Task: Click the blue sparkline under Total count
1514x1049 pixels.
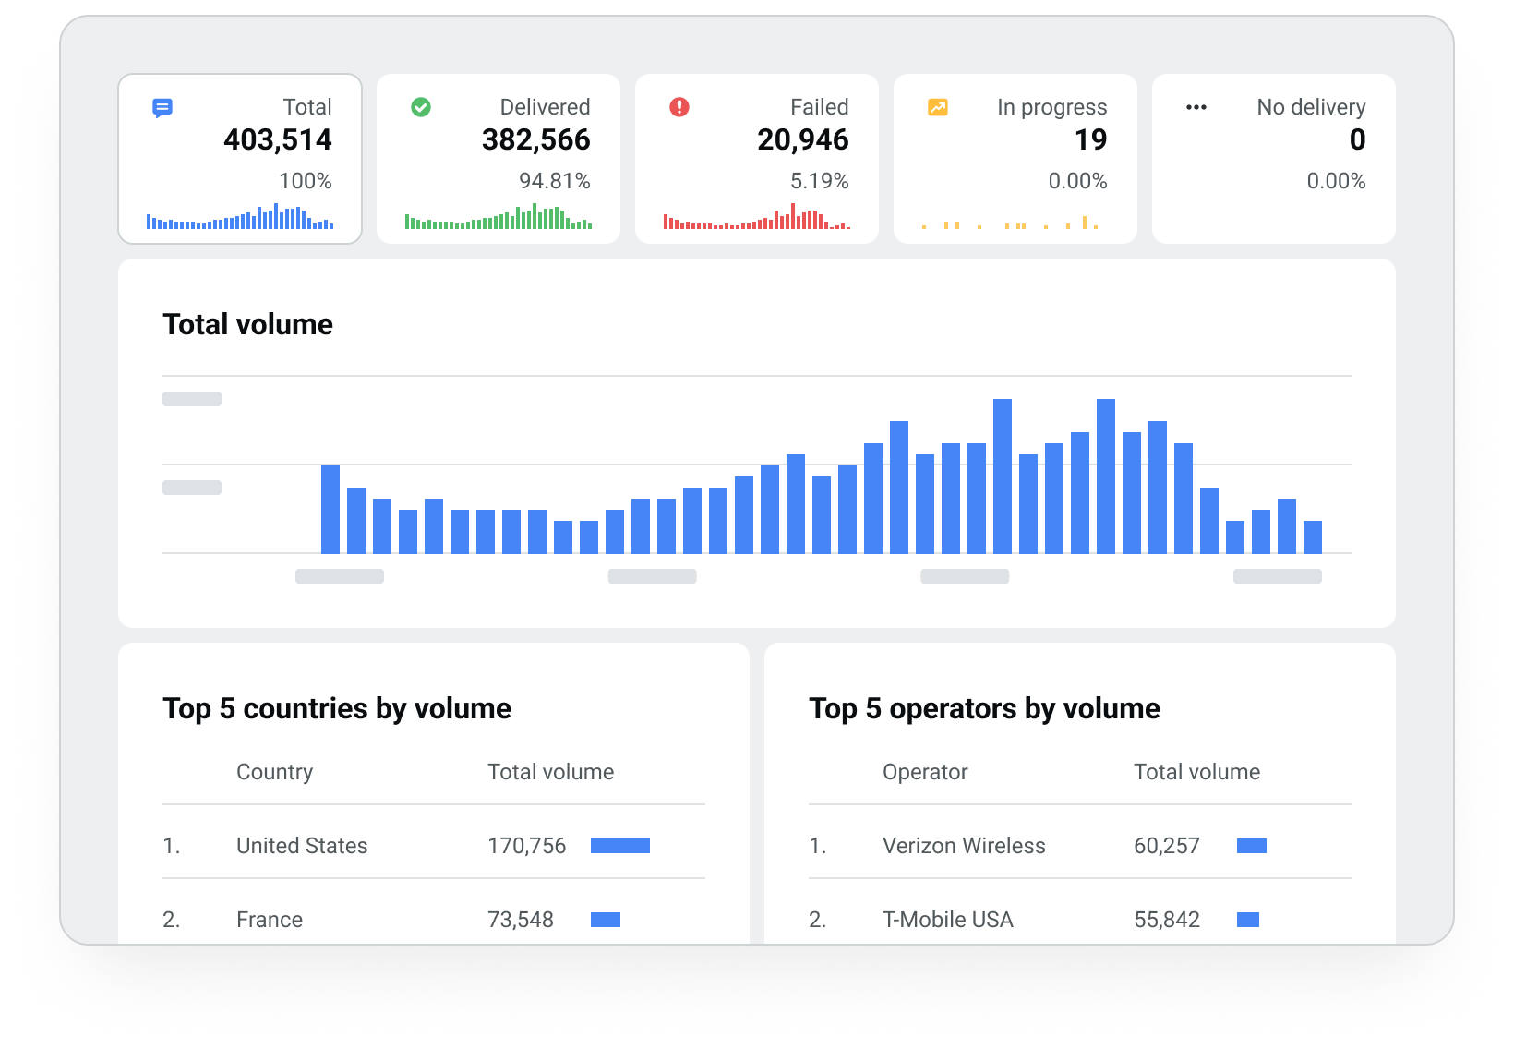Action: click(x=240, y=220)
